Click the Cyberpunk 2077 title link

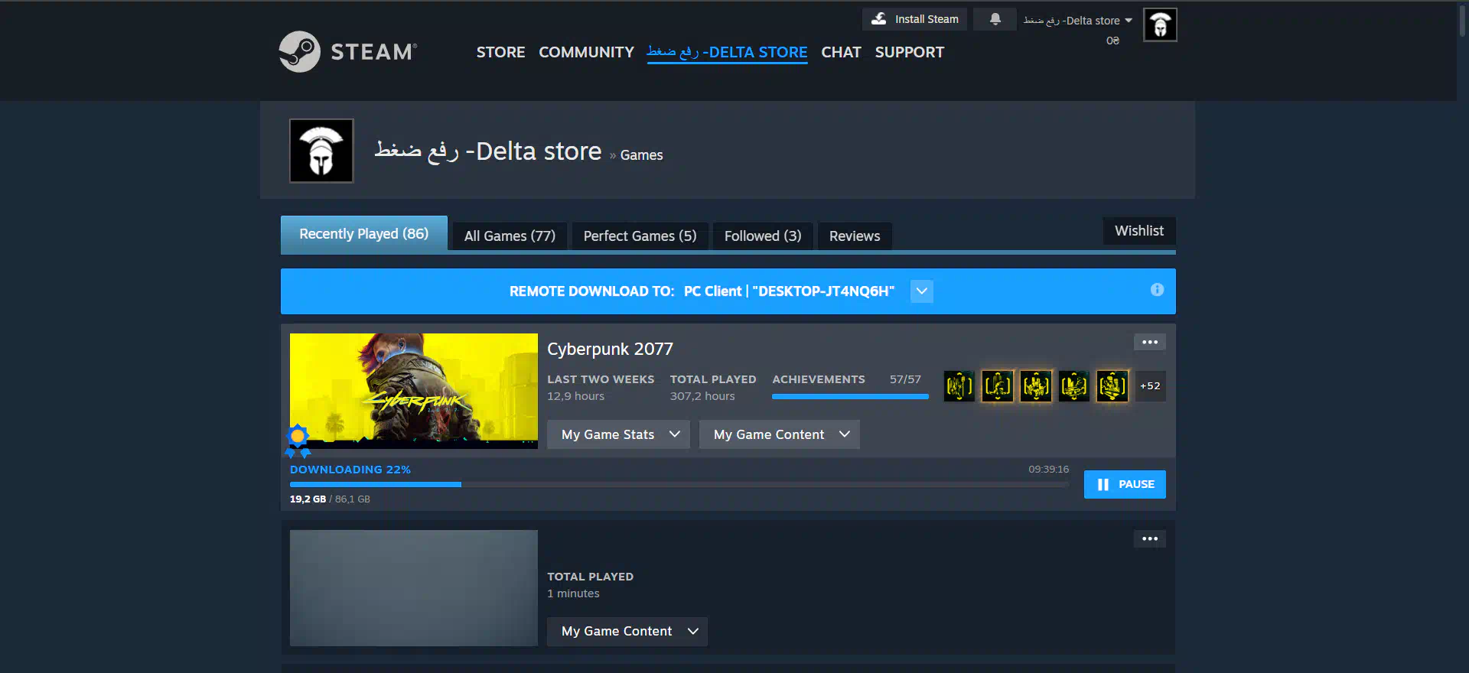point(610,349)
